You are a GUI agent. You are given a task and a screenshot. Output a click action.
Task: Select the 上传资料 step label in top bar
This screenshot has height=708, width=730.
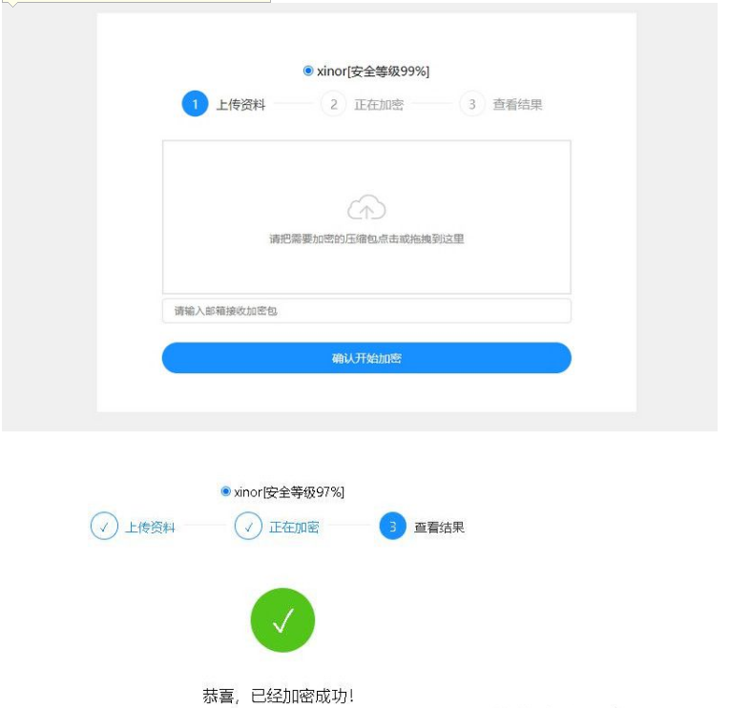click(x=240, y=104)
